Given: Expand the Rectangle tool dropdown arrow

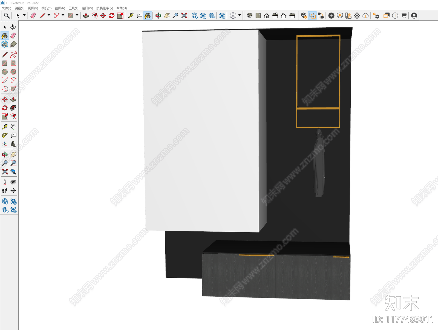Looking at the screenshot, I should coord(77,15).
